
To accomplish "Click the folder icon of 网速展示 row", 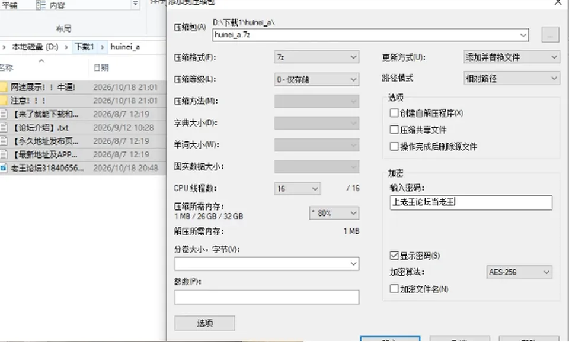I will point(4,87).
